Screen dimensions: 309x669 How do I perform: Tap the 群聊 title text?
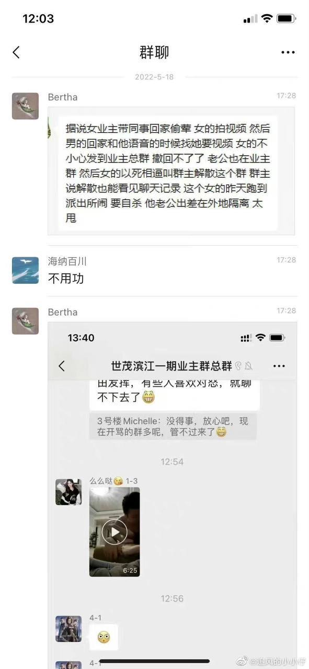pos(154,52)
